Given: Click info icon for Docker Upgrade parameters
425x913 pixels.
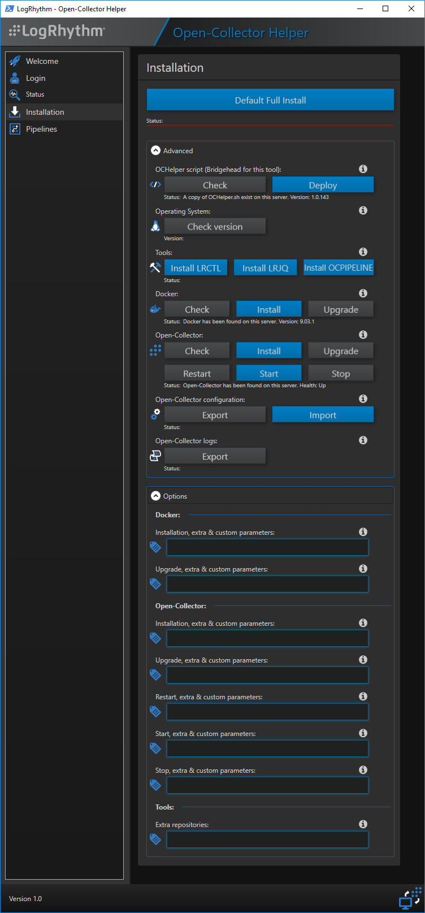Looking at the screenshot, I should point(363,569).
